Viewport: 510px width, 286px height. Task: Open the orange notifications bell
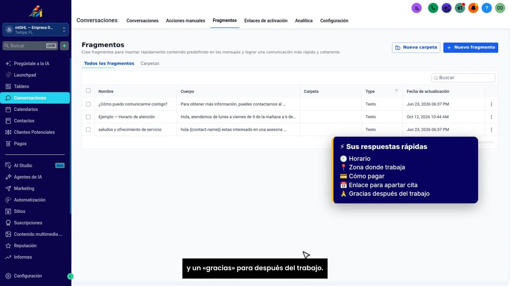(473, 8)
